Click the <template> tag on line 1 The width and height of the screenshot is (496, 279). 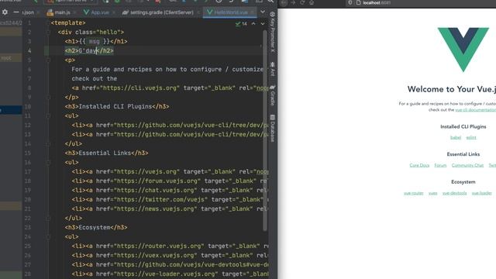tap(68, 22)
